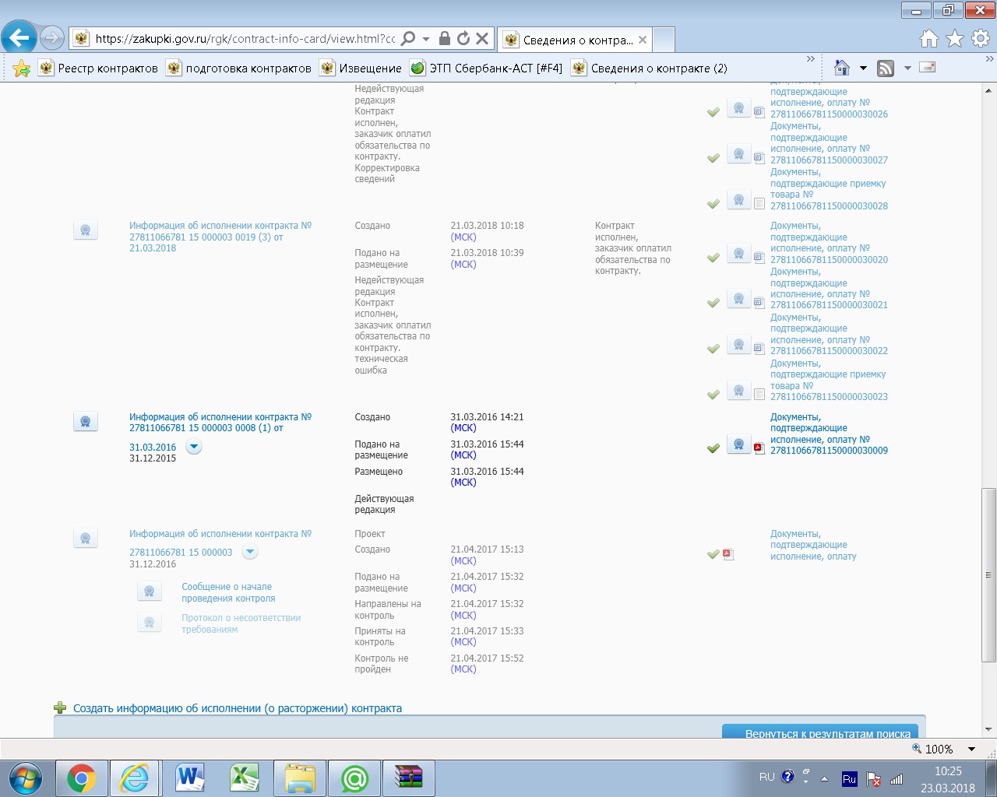This screenshot has height=797, width=997.
Task: Open file icon for document 27811066781150000030021
Action: (x=759, y=303)
